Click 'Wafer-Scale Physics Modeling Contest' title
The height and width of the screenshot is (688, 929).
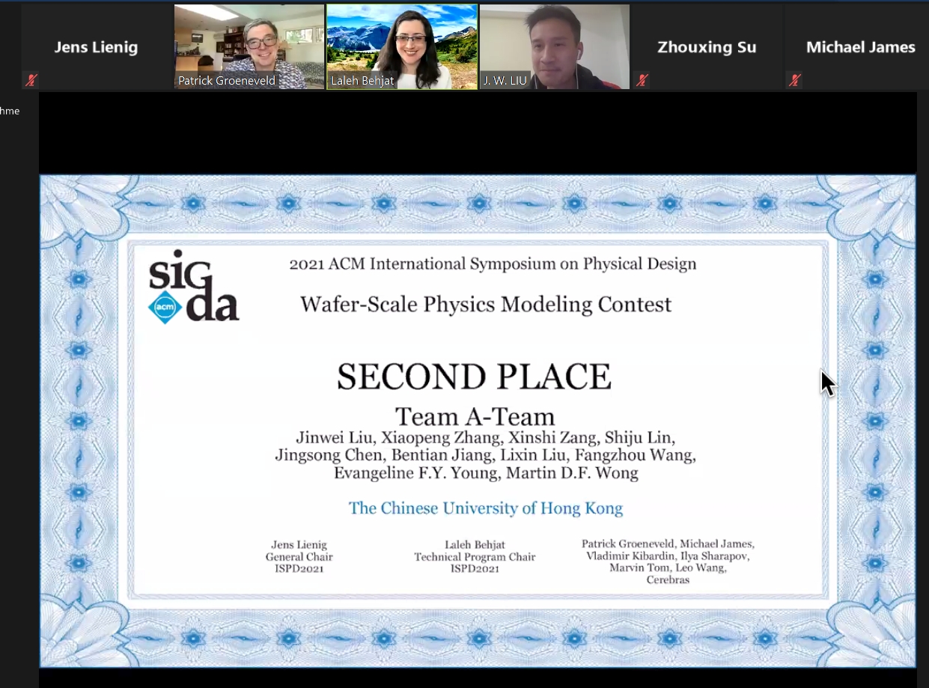(x=485, y=305)
